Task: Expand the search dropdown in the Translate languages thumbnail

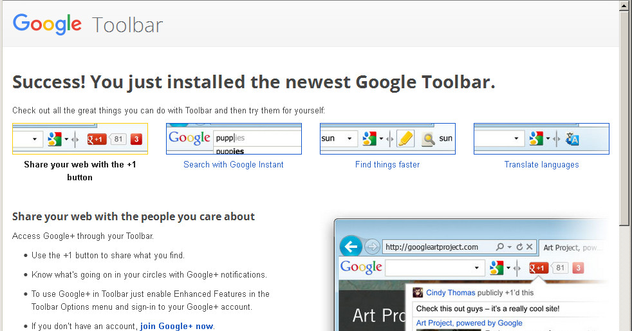Action: click(517, 138)
